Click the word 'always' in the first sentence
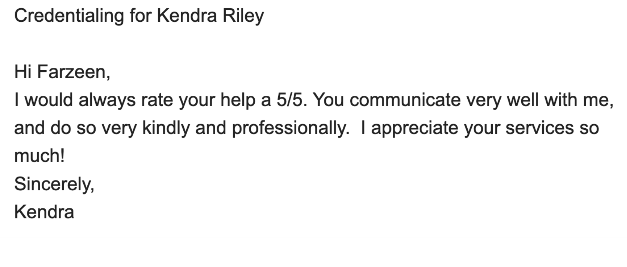 click(107, 100)
